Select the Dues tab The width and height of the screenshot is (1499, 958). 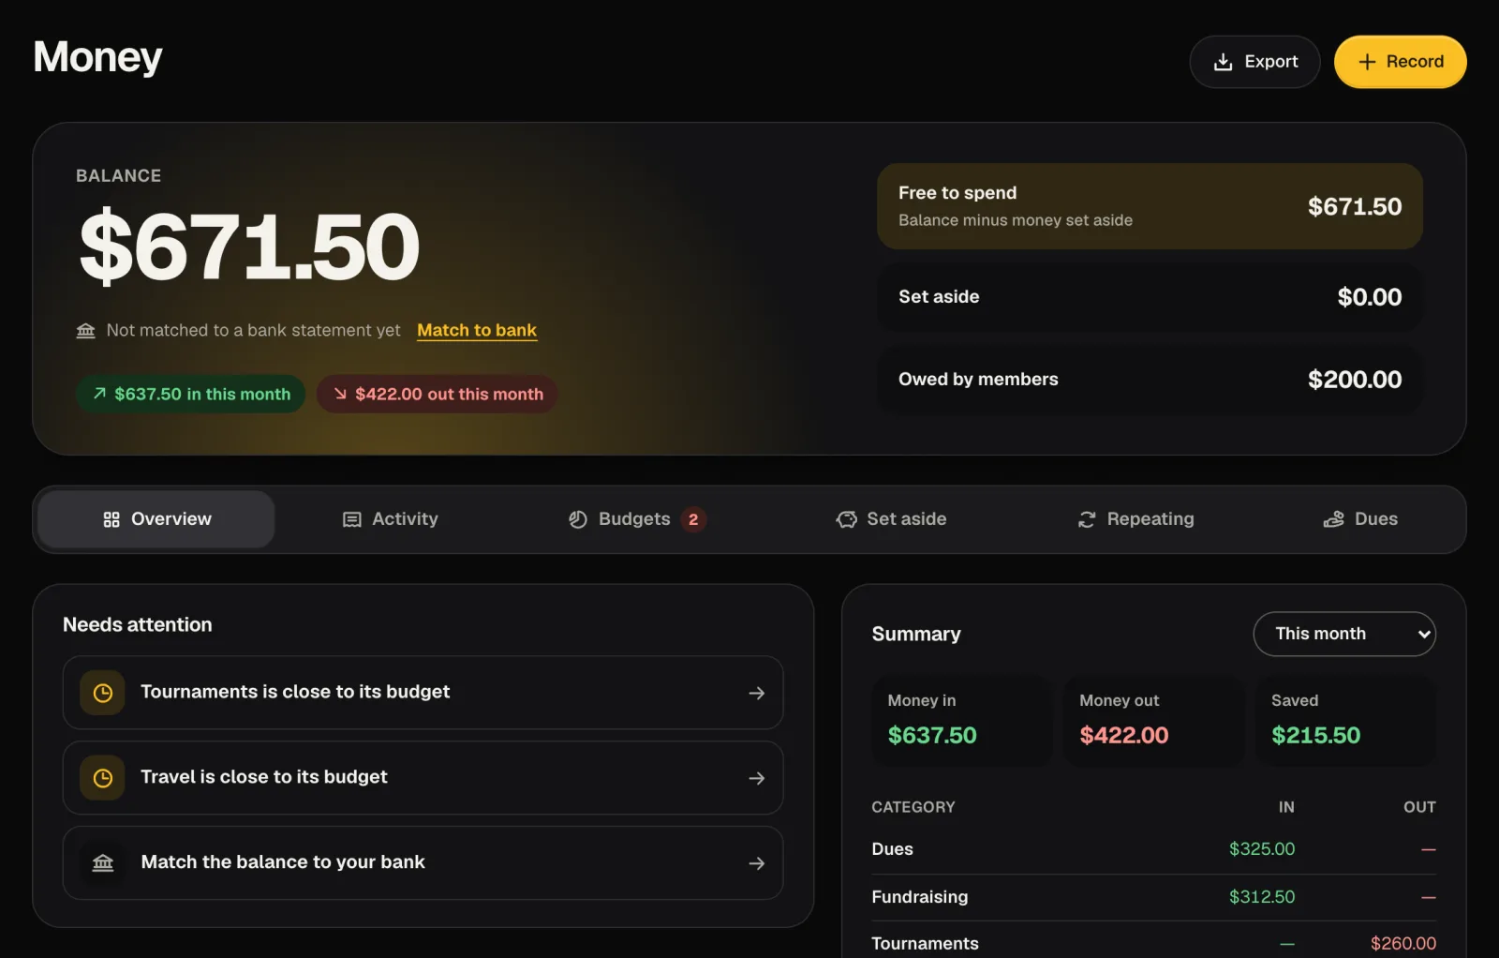click(1360, 519)
